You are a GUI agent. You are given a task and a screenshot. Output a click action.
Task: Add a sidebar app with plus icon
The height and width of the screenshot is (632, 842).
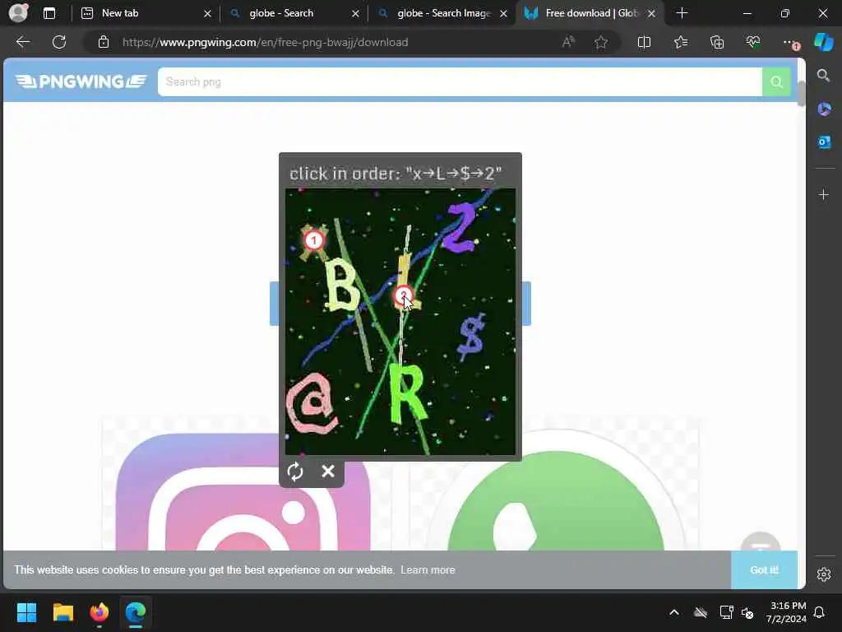(824, 194)
